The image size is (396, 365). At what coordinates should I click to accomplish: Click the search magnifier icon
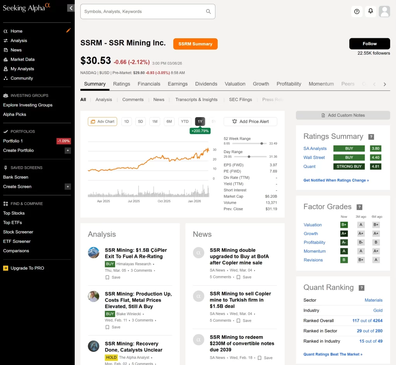point(208,12)
